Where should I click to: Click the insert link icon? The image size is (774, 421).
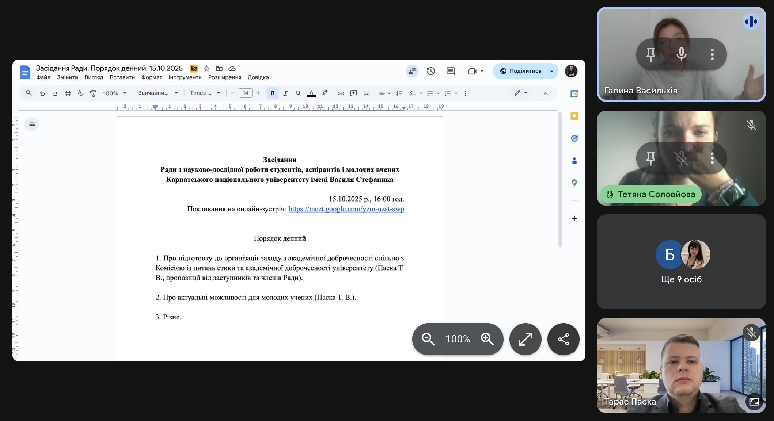coord(341,93)
